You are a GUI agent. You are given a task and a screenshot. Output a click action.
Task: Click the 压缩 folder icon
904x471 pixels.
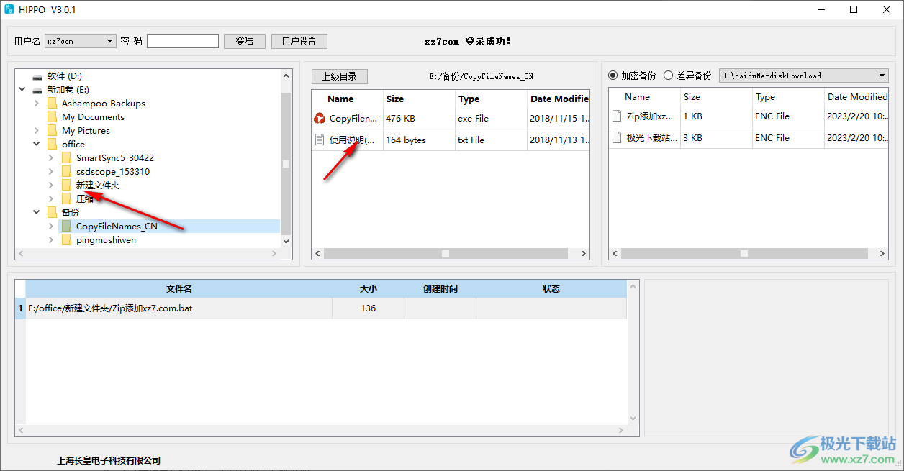click(66, 199)
